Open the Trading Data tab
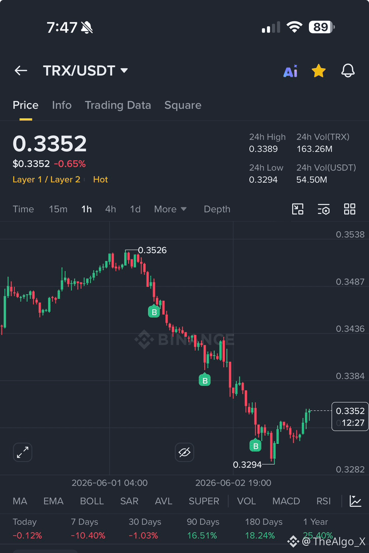Viewport: 369px width, 553px height. pos(118,105)
